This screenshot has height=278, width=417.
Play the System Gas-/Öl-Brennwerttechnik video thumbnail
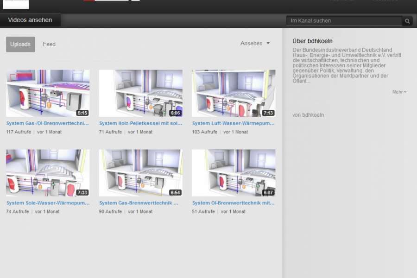[x=48, y=93]
